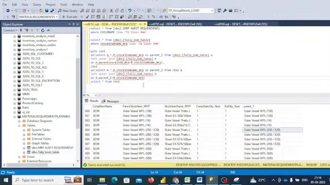Image resolution: width=330 pixels, height=185 pixels.
Task: Click the CompBasicQty_Num column header
Action: (208, 106)
